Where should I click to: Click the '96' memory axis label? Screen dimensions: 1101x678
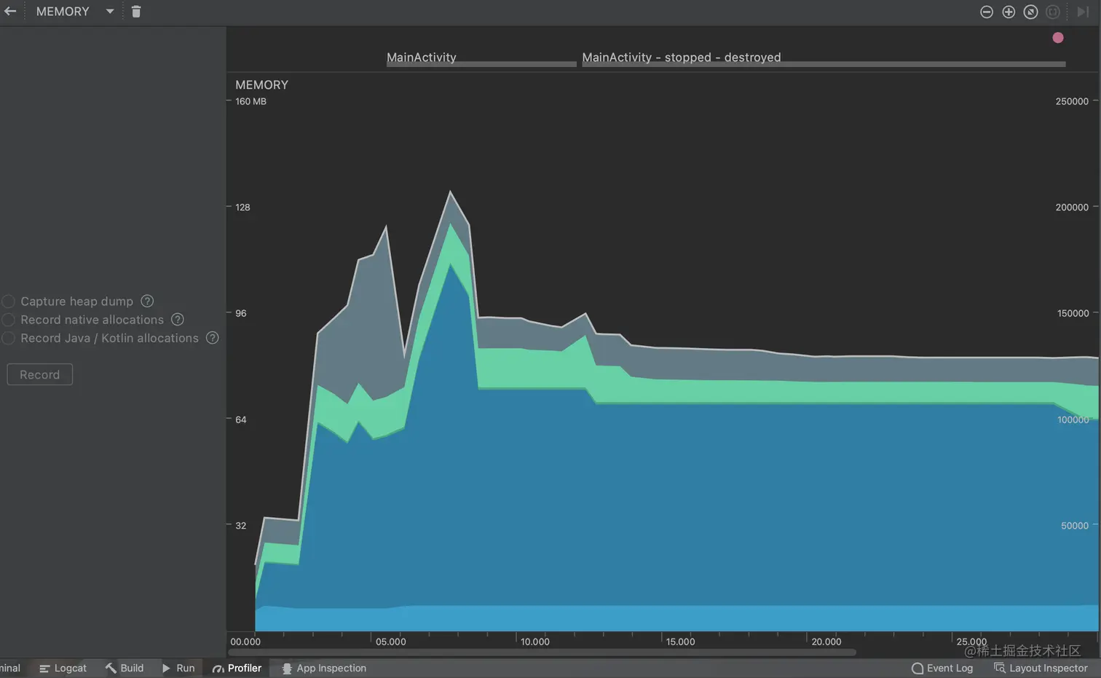click(x=241, y=313)
